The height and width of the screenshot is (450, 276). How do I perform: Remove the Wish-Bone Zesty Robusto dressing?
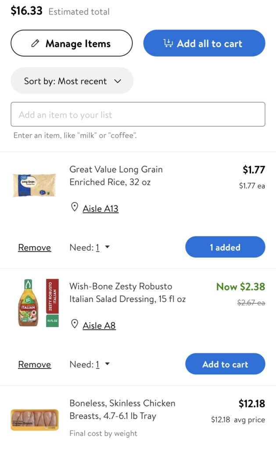[x=34, y=364]
